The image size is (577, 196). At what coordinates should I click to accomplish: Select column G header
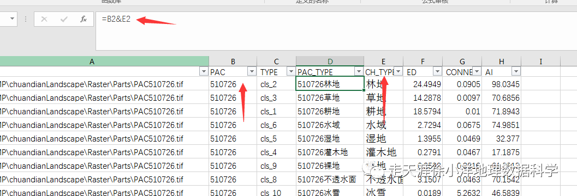pos(462,62)
